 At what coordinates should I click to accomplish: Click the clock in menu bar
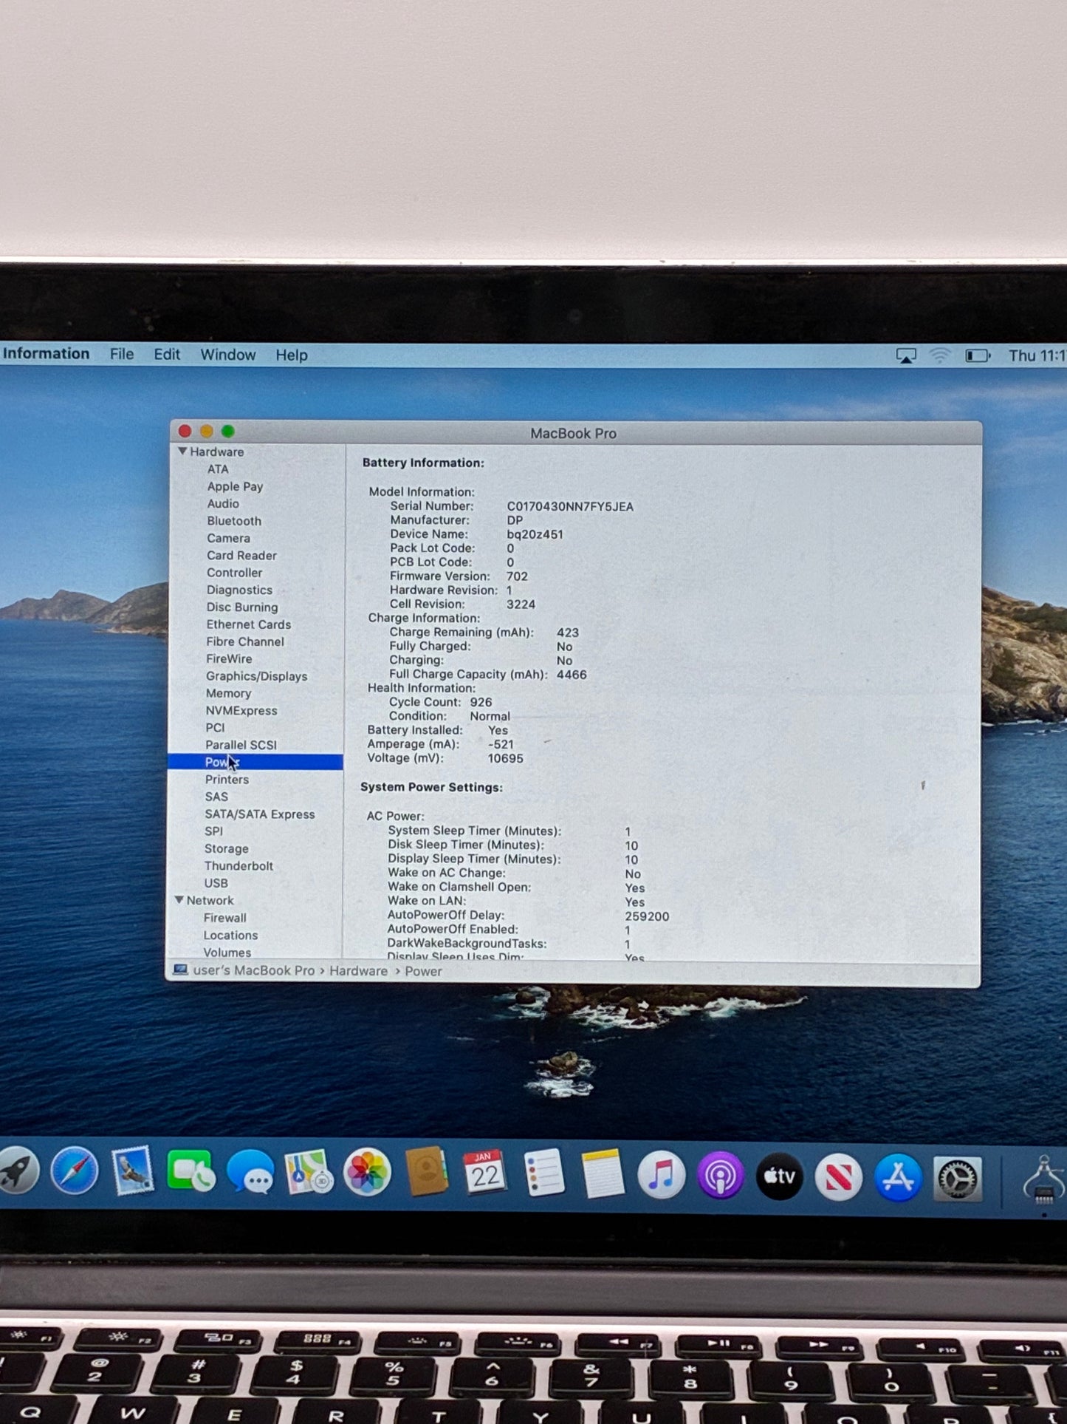point(1037,356)
